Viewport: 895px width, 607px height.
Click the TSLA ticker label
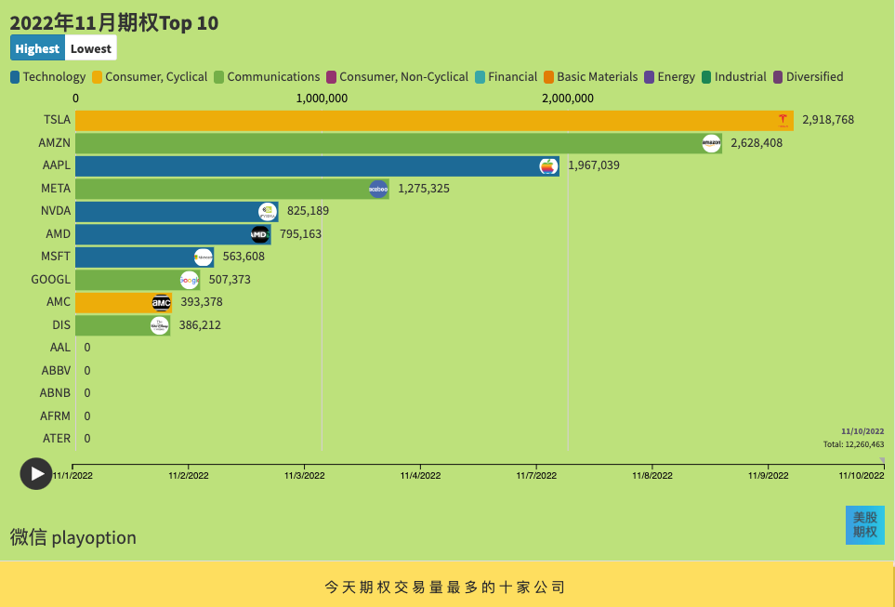[x=57, y=120]
